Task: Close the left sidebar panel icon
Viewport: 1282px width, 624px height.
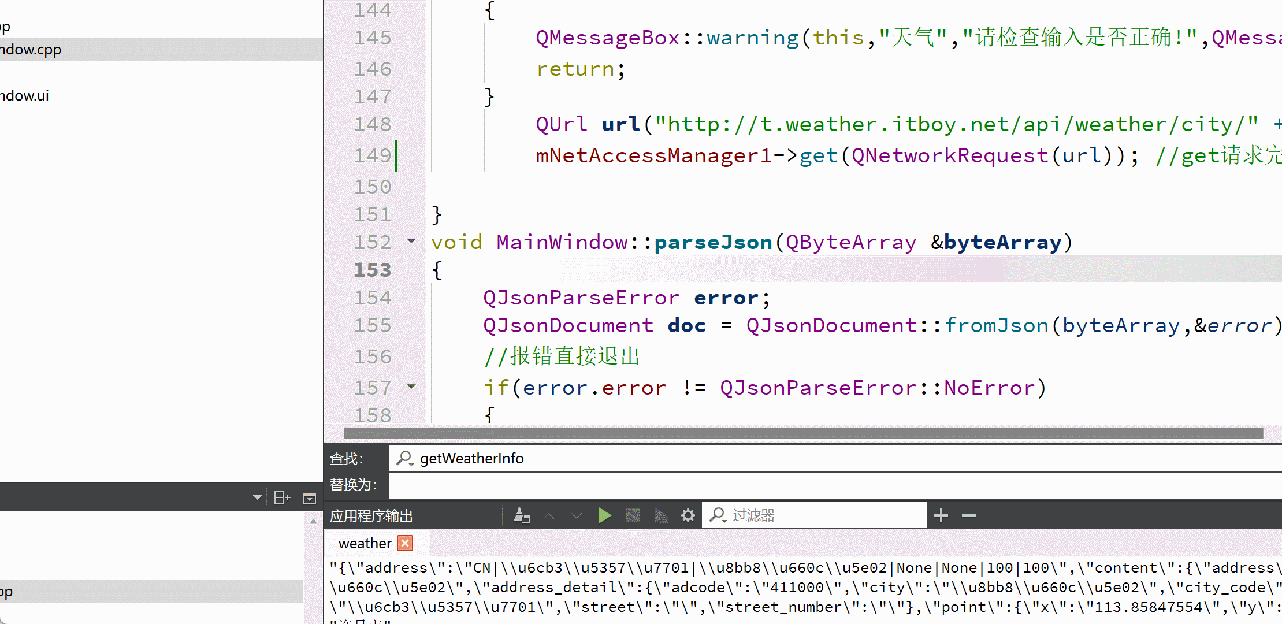Action: coord(310,498)
